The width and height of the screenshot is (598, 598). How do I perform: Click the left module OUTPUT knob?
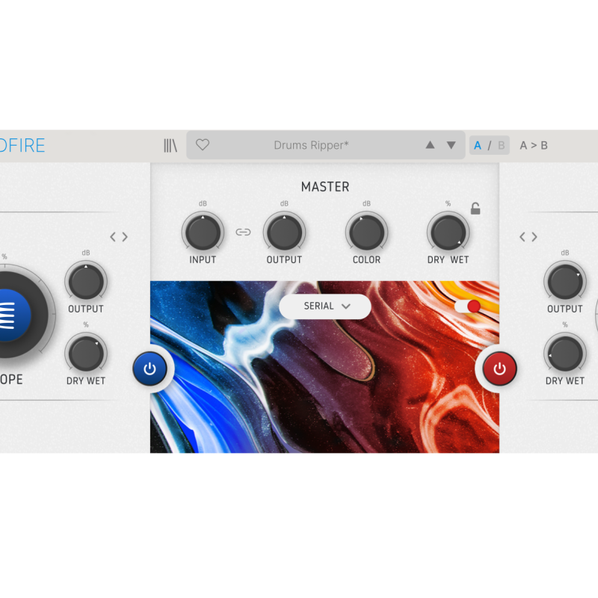[86, 282]
